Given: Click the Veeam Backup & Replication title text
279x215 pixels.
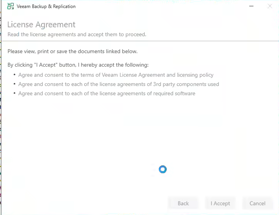Looking at the screenshot, I should [46, 6].
